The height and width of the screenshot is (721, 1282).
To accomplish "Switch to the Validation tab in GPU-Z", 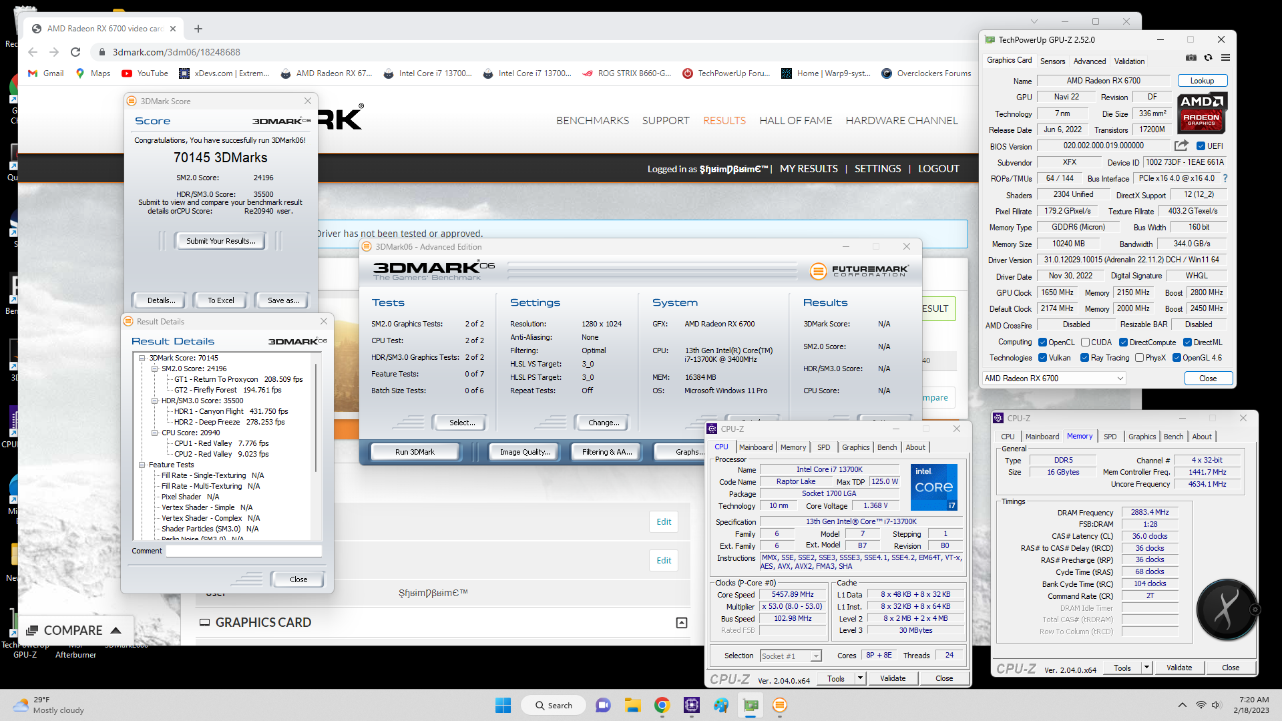I will pos(1129,61).
